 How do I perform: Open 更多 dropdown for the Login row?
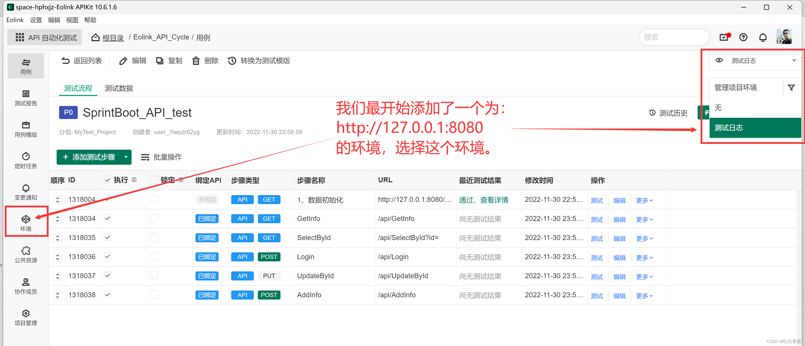point(644,257)
